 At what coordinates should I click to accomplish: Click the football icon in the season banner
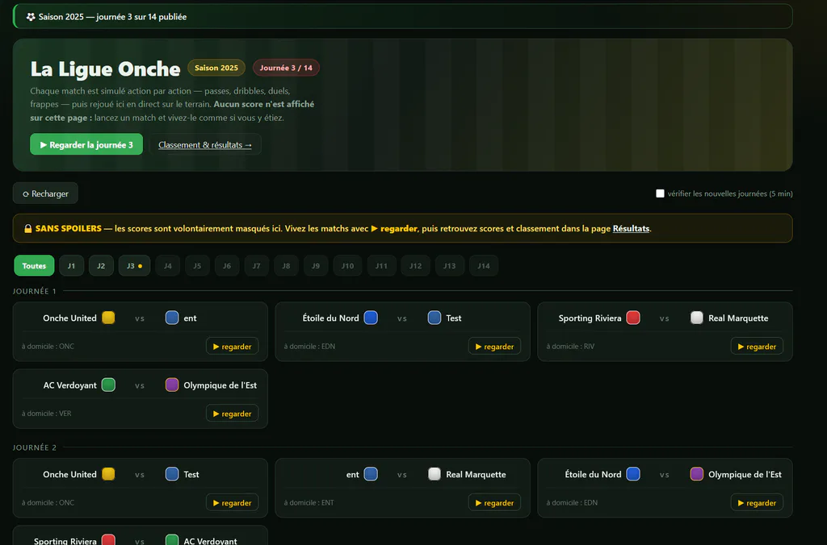pyautogui.click(x=31, y=17)
